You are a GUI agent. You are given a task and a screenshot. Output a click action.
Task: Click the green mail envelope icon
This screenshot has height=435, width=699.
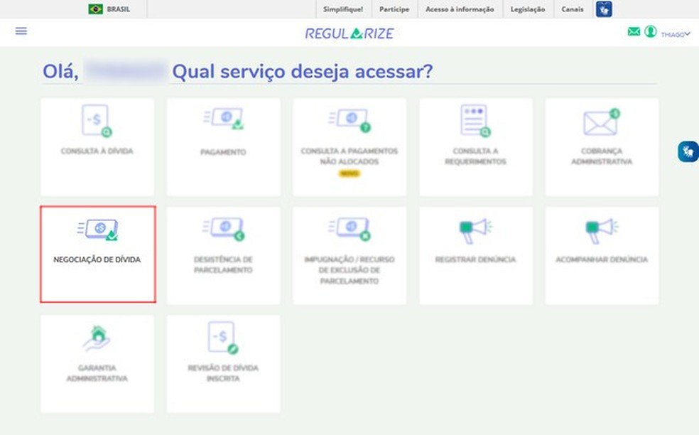point(633,32)
